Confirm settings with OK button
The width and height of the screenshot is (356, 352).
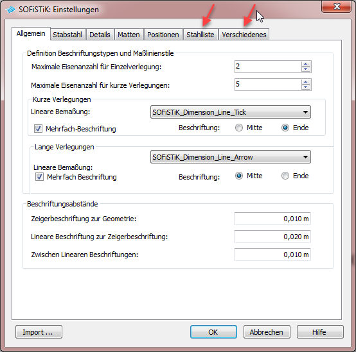(213, 332)
